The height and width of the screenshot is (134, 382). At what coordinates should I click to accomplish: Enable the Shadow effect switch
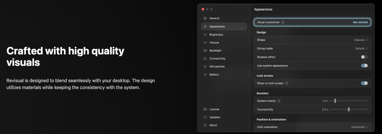click(x=364, y=57)
